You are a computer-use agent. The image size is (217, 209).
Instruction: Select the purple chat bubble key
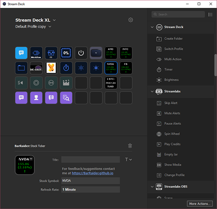point(21,98)
